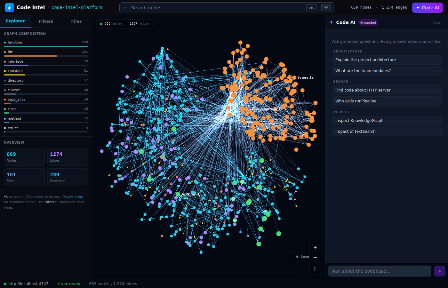
Task: Choose 'Find code about HTTP server' suggestion
Action: tap(387, 90)
